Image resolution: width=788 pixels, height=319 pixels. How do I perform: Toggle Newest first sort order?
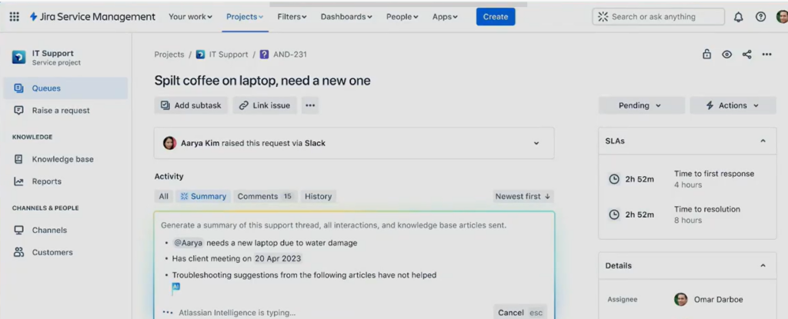(x=523, y=197)
